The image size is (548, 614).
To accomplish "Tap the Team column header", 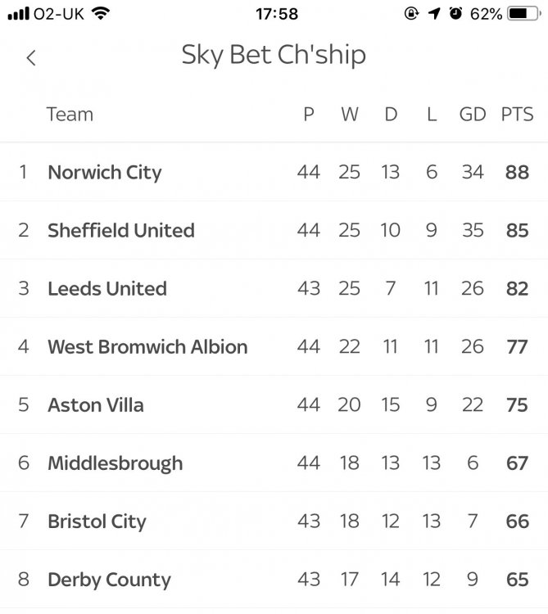I will tap(70, 115).
